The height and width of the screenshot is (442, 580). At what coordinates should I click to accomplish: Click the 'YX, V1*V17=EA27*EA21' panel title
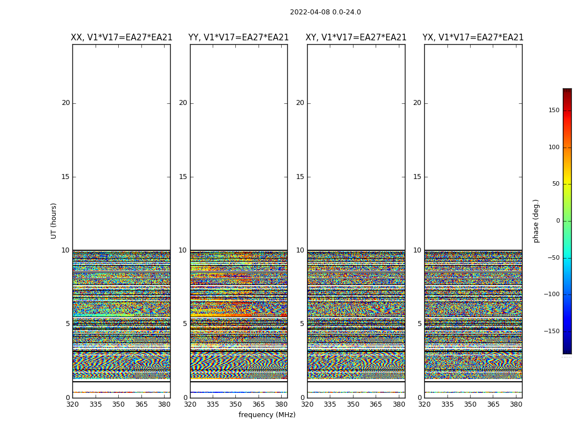pyautogui.click(x=473, y=38)
